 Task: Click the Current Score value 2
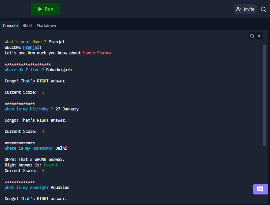(43, 92)
